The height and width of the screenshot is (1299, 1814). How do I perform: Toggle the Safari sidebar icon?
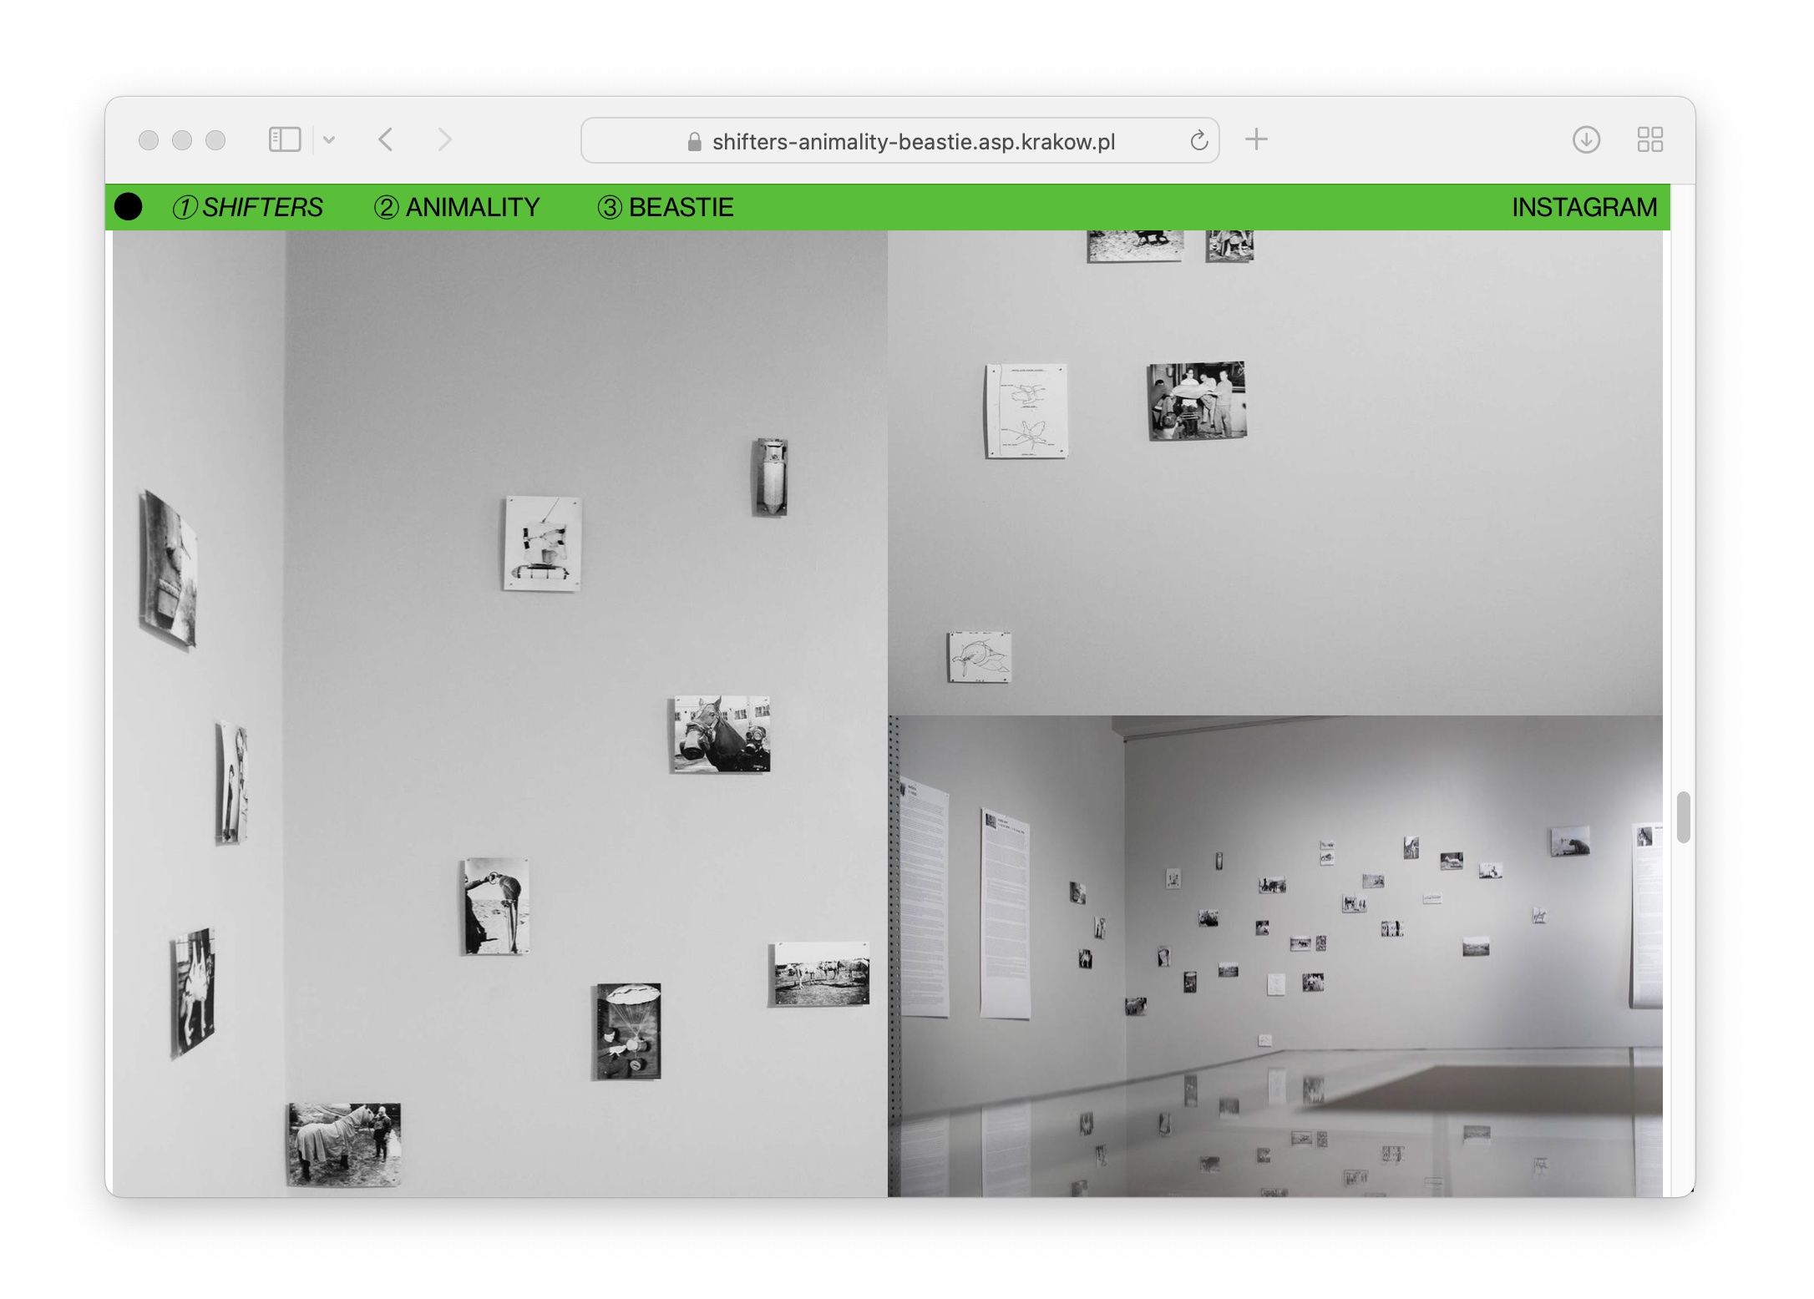pos(285,139)
